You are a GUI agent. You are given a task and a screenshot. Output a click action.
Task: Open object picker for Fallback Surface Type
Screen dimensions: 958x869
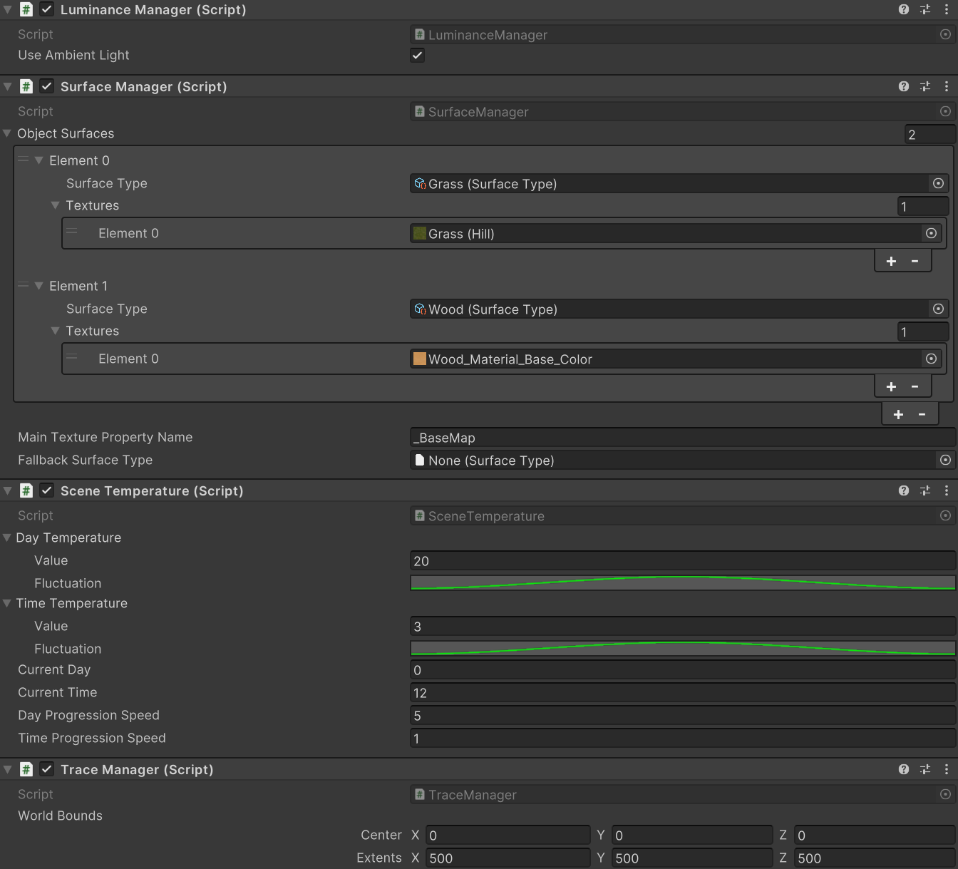point(945,461)
